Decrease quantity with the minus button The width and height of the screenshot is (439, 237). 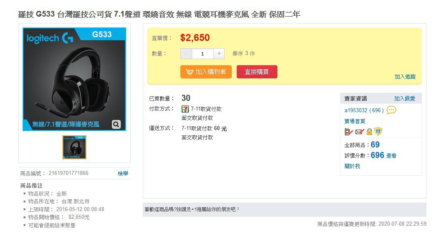(x=186, y=53)
